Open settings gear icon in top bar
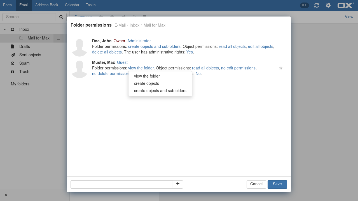 (x=328, y=5)
